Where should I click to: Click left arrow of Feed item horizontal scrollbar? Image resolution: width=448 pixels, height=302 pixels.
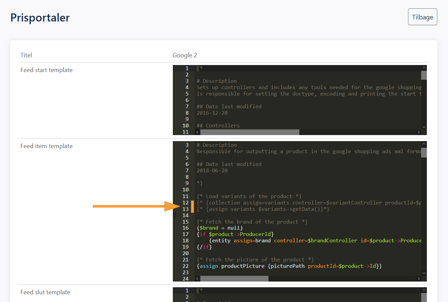[x=197, y=279]
